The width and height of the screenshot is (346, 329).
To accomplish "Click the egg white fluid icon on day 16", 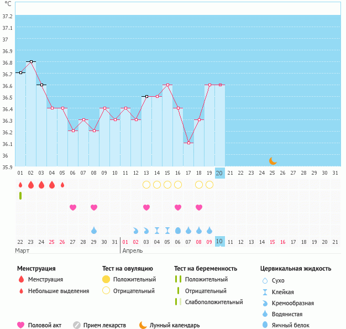I will (x=178, y=230).
